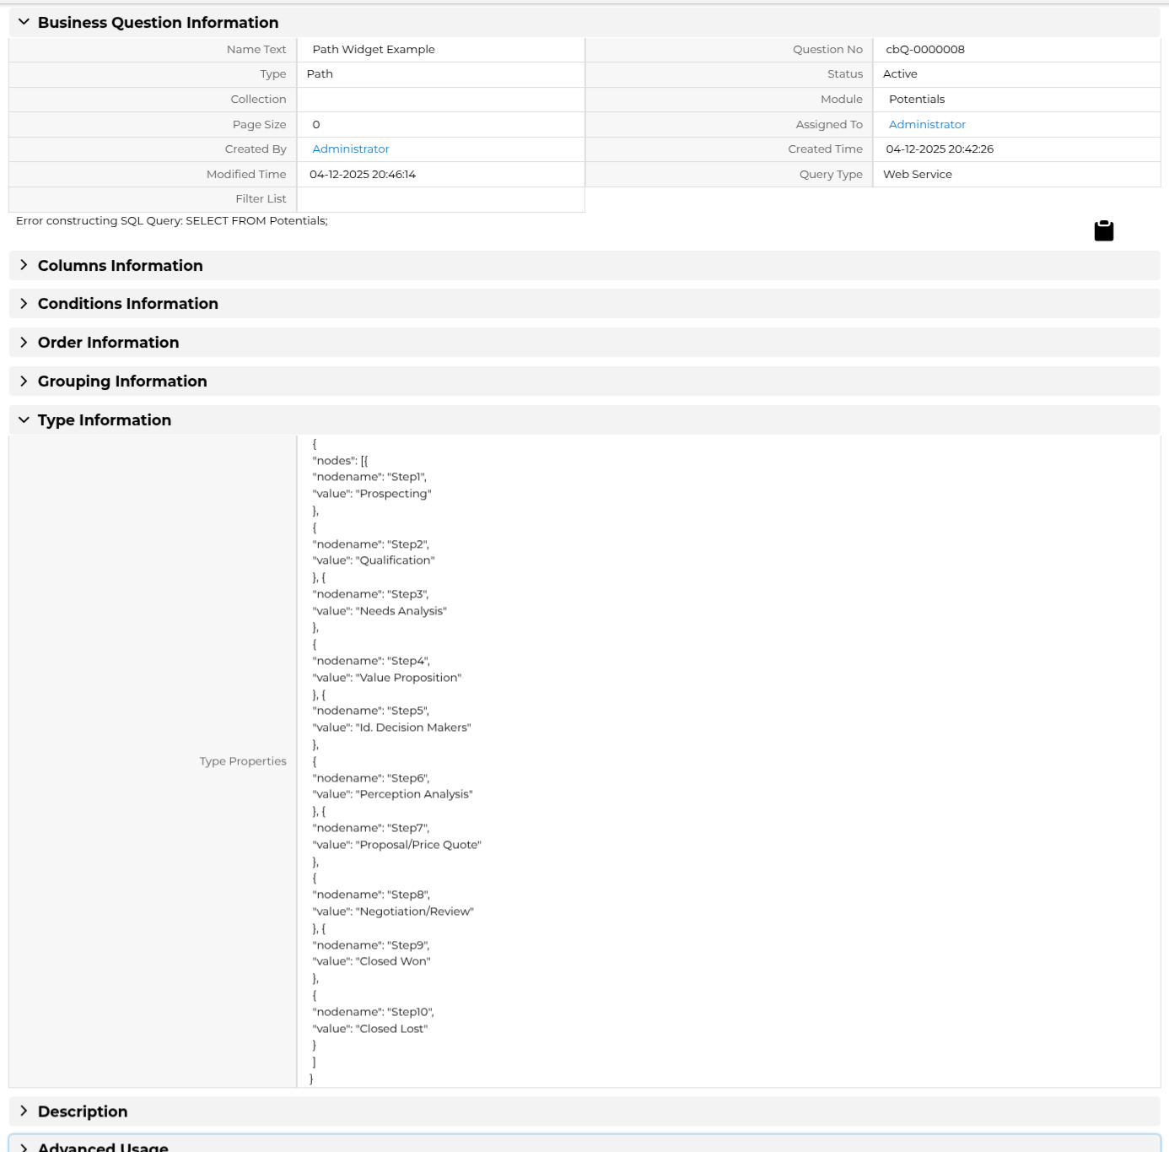Image resolution: width=1169 pixels, height=1152 pixels.
Task: Click the Status value Active
Action: [900, 74]
